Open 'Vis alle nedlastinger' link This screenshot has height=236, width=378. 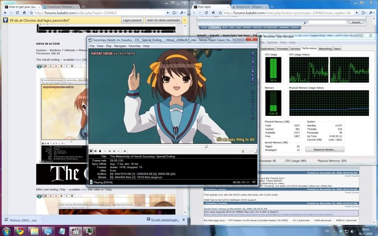click(x=165, y=219)
